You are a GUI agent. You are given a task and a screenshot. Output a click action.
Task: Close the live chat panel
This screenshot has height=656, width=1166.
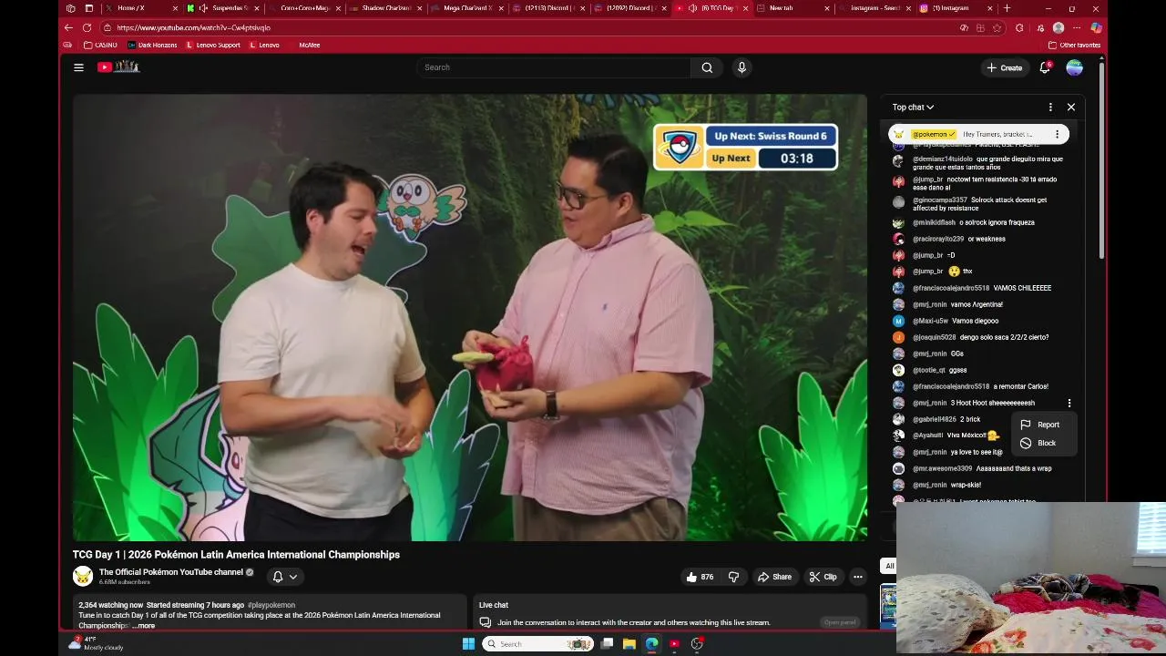pyautogui.click(x=1071, y=108)
